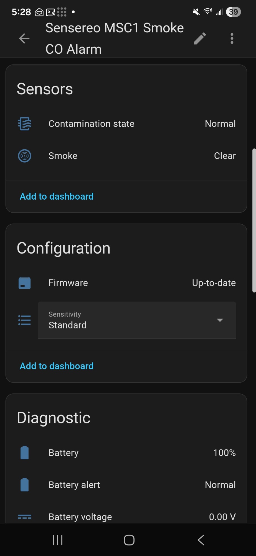
Task: Add Sensors card to dashboard
Action: [57, 196]
